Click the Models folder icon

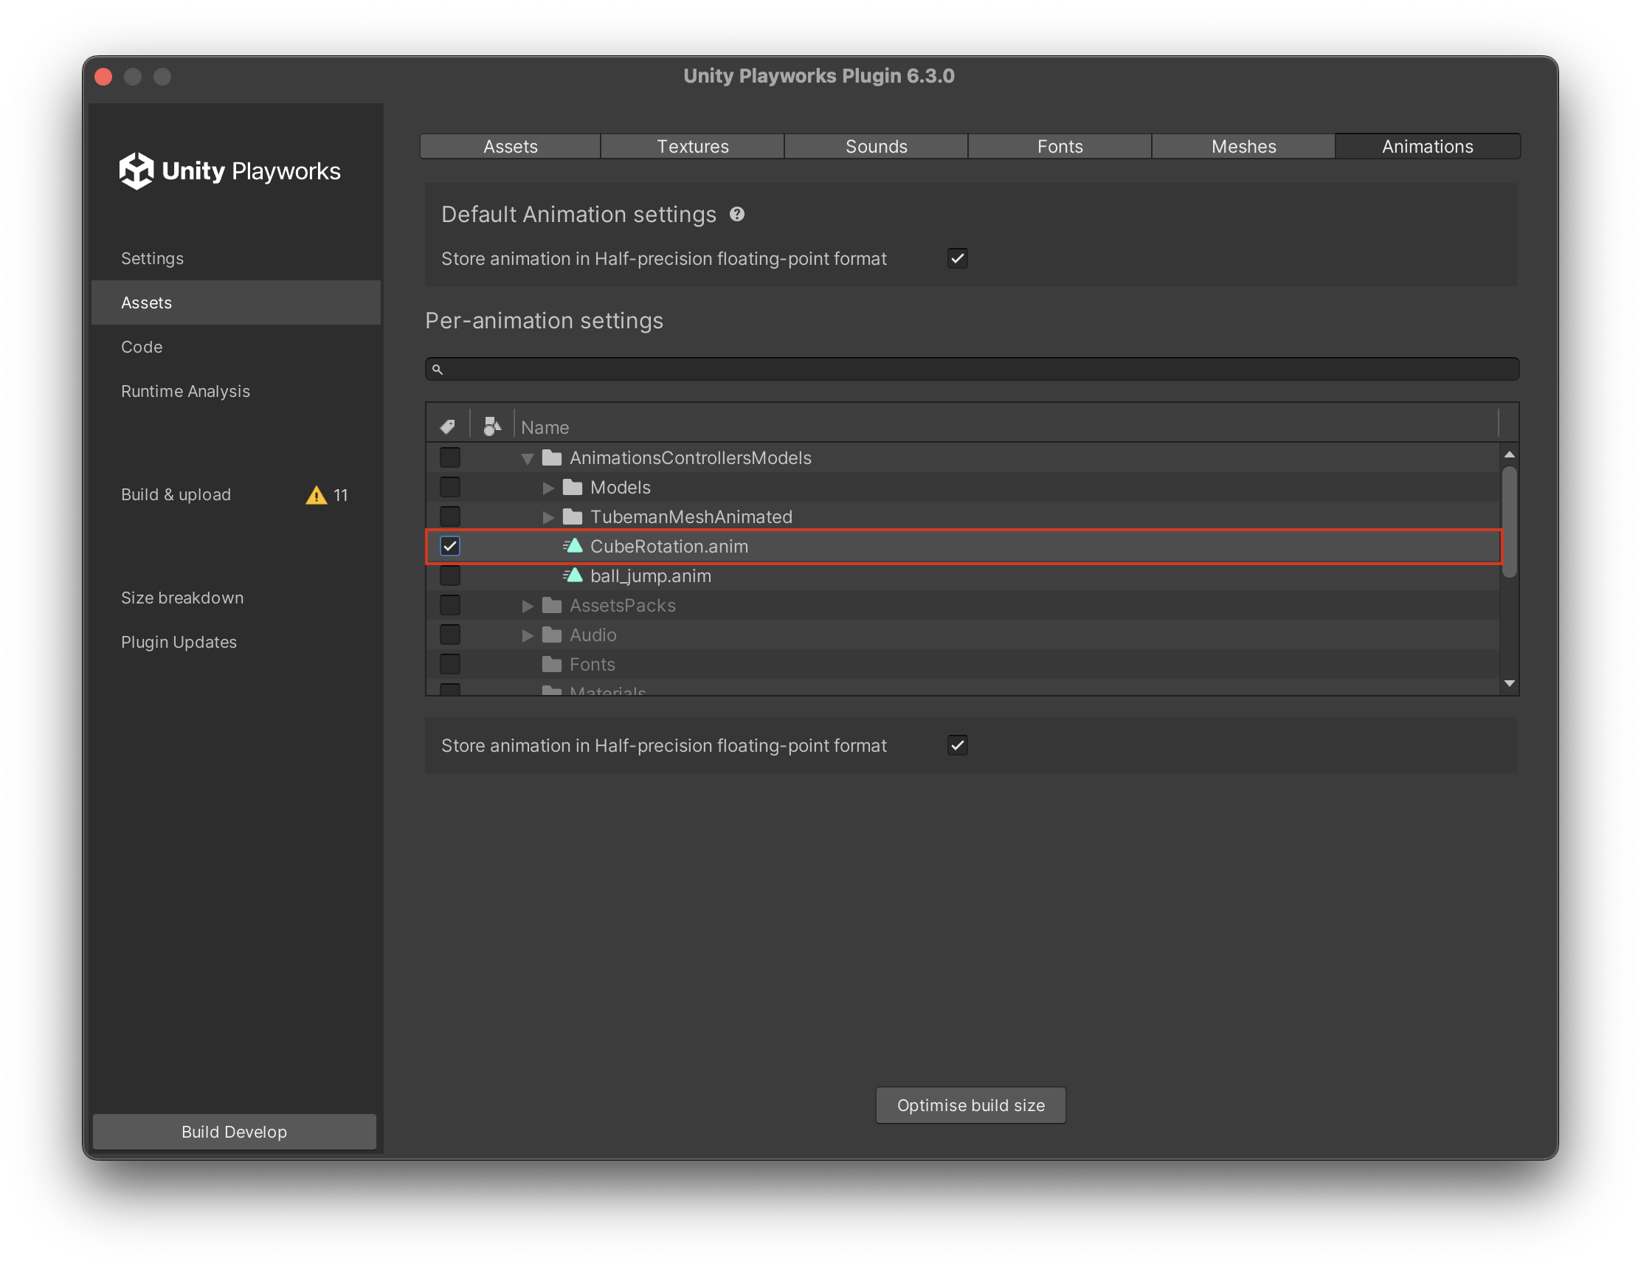coord(573,487)
